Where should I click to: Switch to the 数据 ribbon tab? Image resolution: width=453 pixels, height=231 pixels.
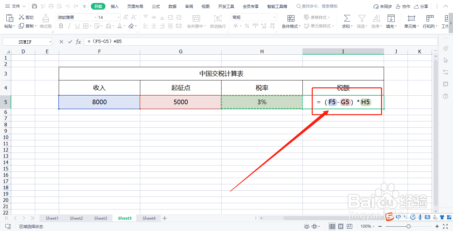173,6
